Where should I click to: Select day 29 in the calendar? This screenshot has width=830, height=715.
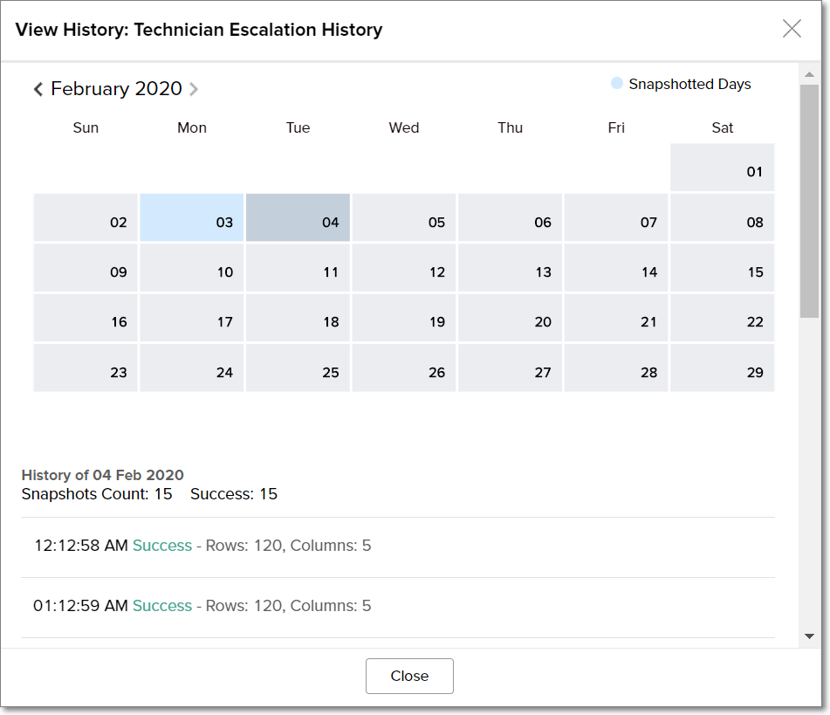point(722,368)
